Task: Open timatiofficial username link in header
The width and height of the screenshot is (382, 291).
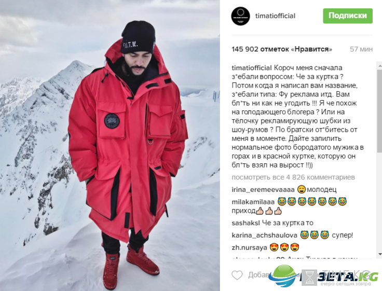Action: pos(275,16)
